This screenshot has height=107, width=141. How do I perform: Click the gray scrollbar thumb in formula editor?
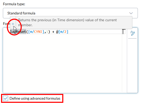click(x=123, y=32)
